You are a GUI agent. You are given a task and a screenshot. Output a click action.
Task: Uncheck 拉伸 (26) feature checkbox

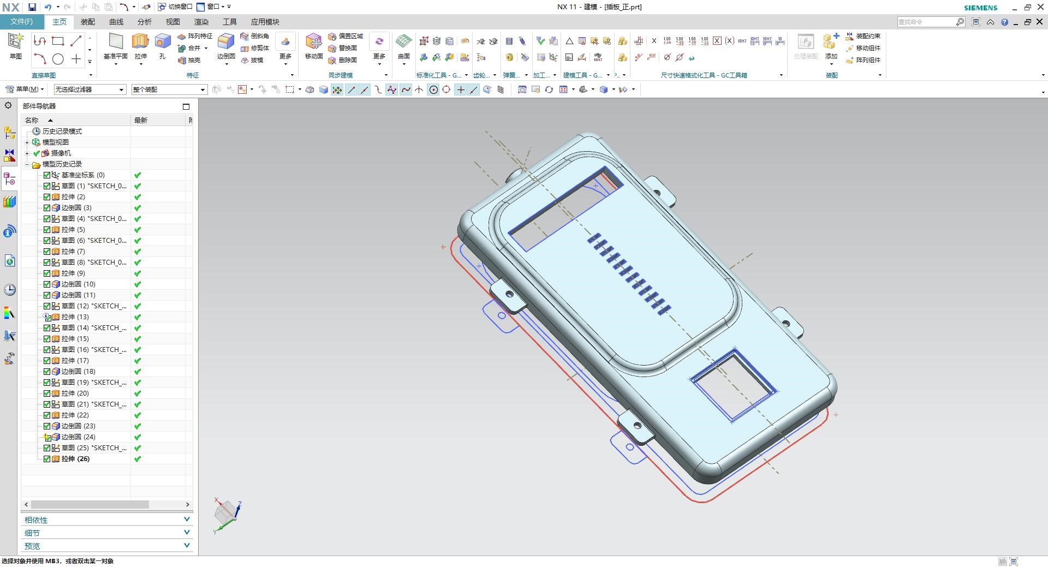[x=47, y=459]
